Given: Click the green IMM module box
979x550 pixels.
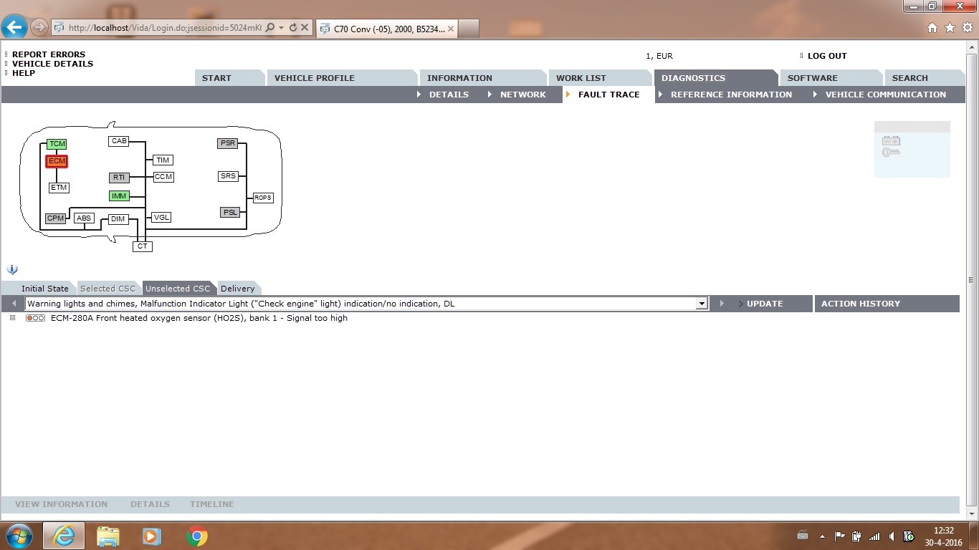Looking at the screenshot, I should 119,196.
